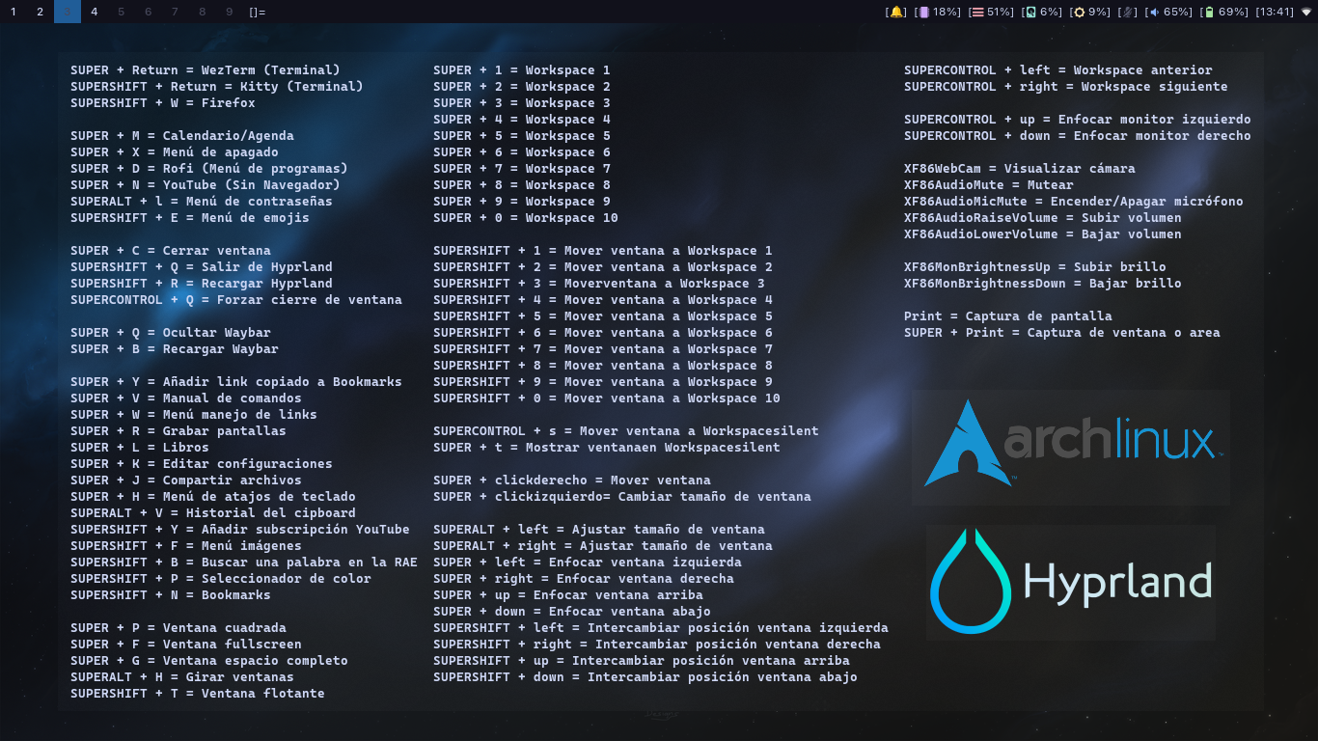The width and height of the screenshot is (1318, 741).
Task: Click the line "SUPER + 0 = Workspace 10"
Action: pyautogui.click(x=526, y=218)
